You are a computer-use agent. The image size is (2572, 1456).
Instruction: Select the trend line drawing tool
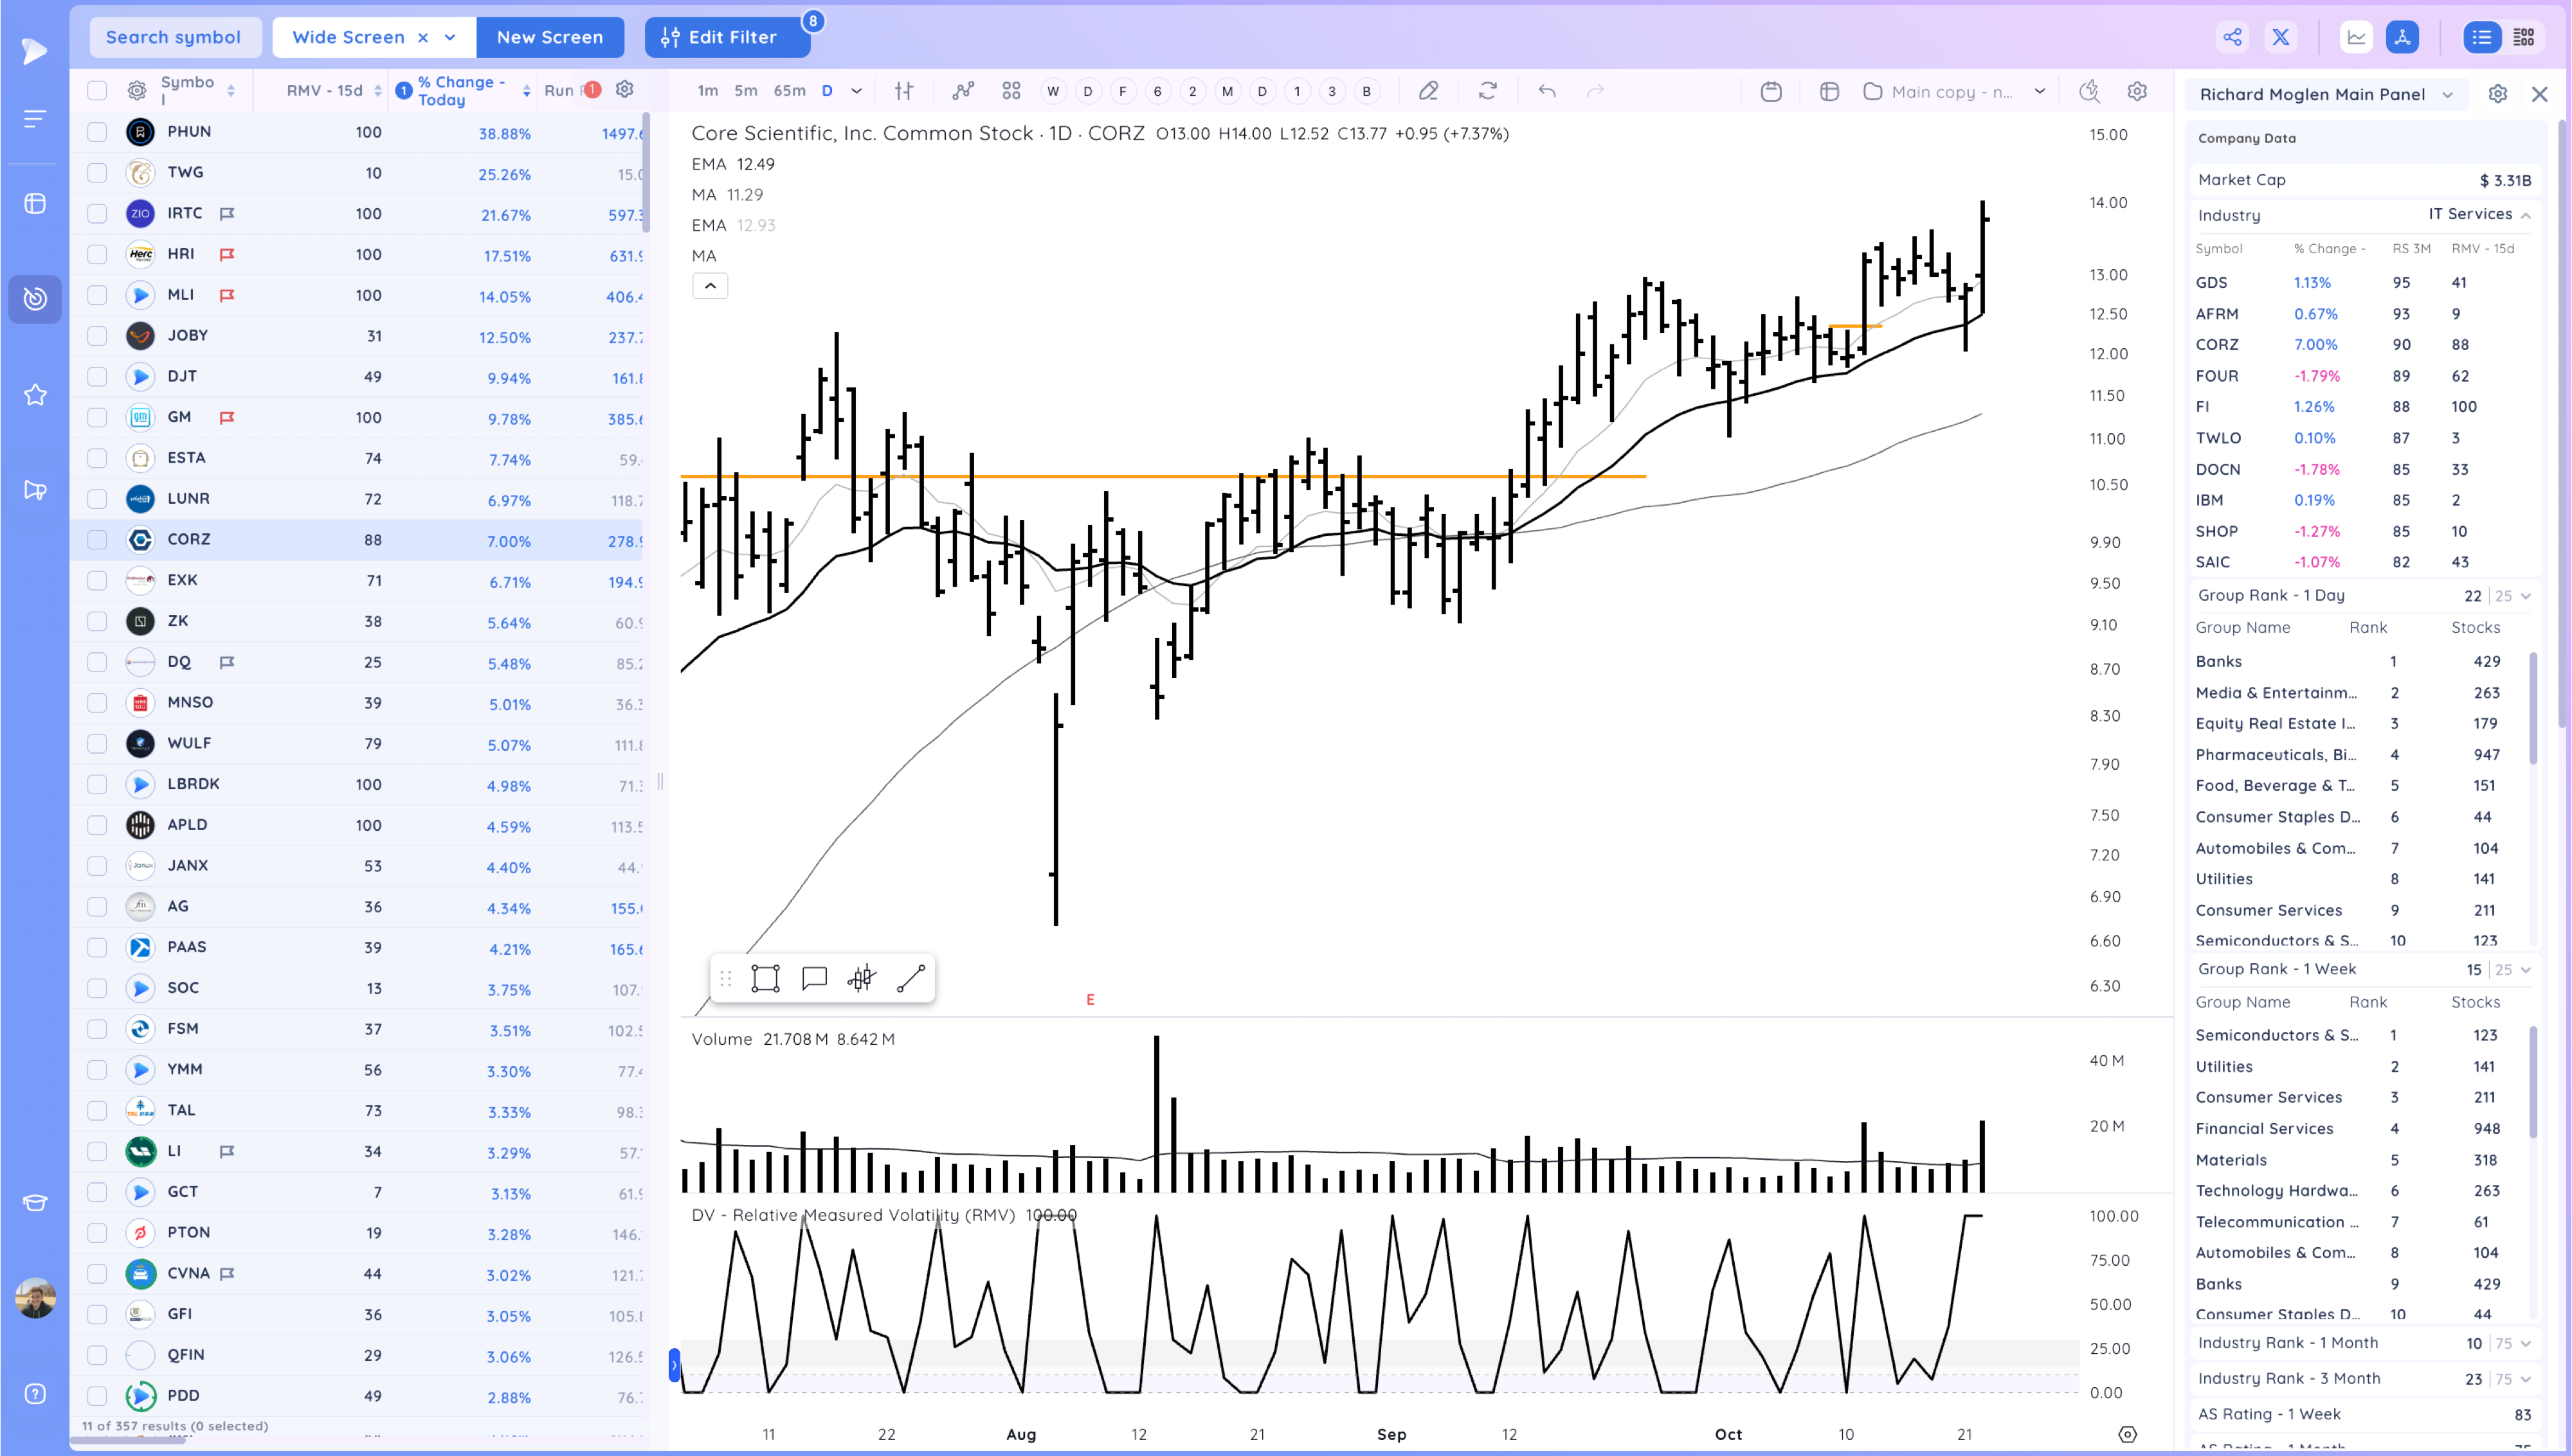(910, 978)
